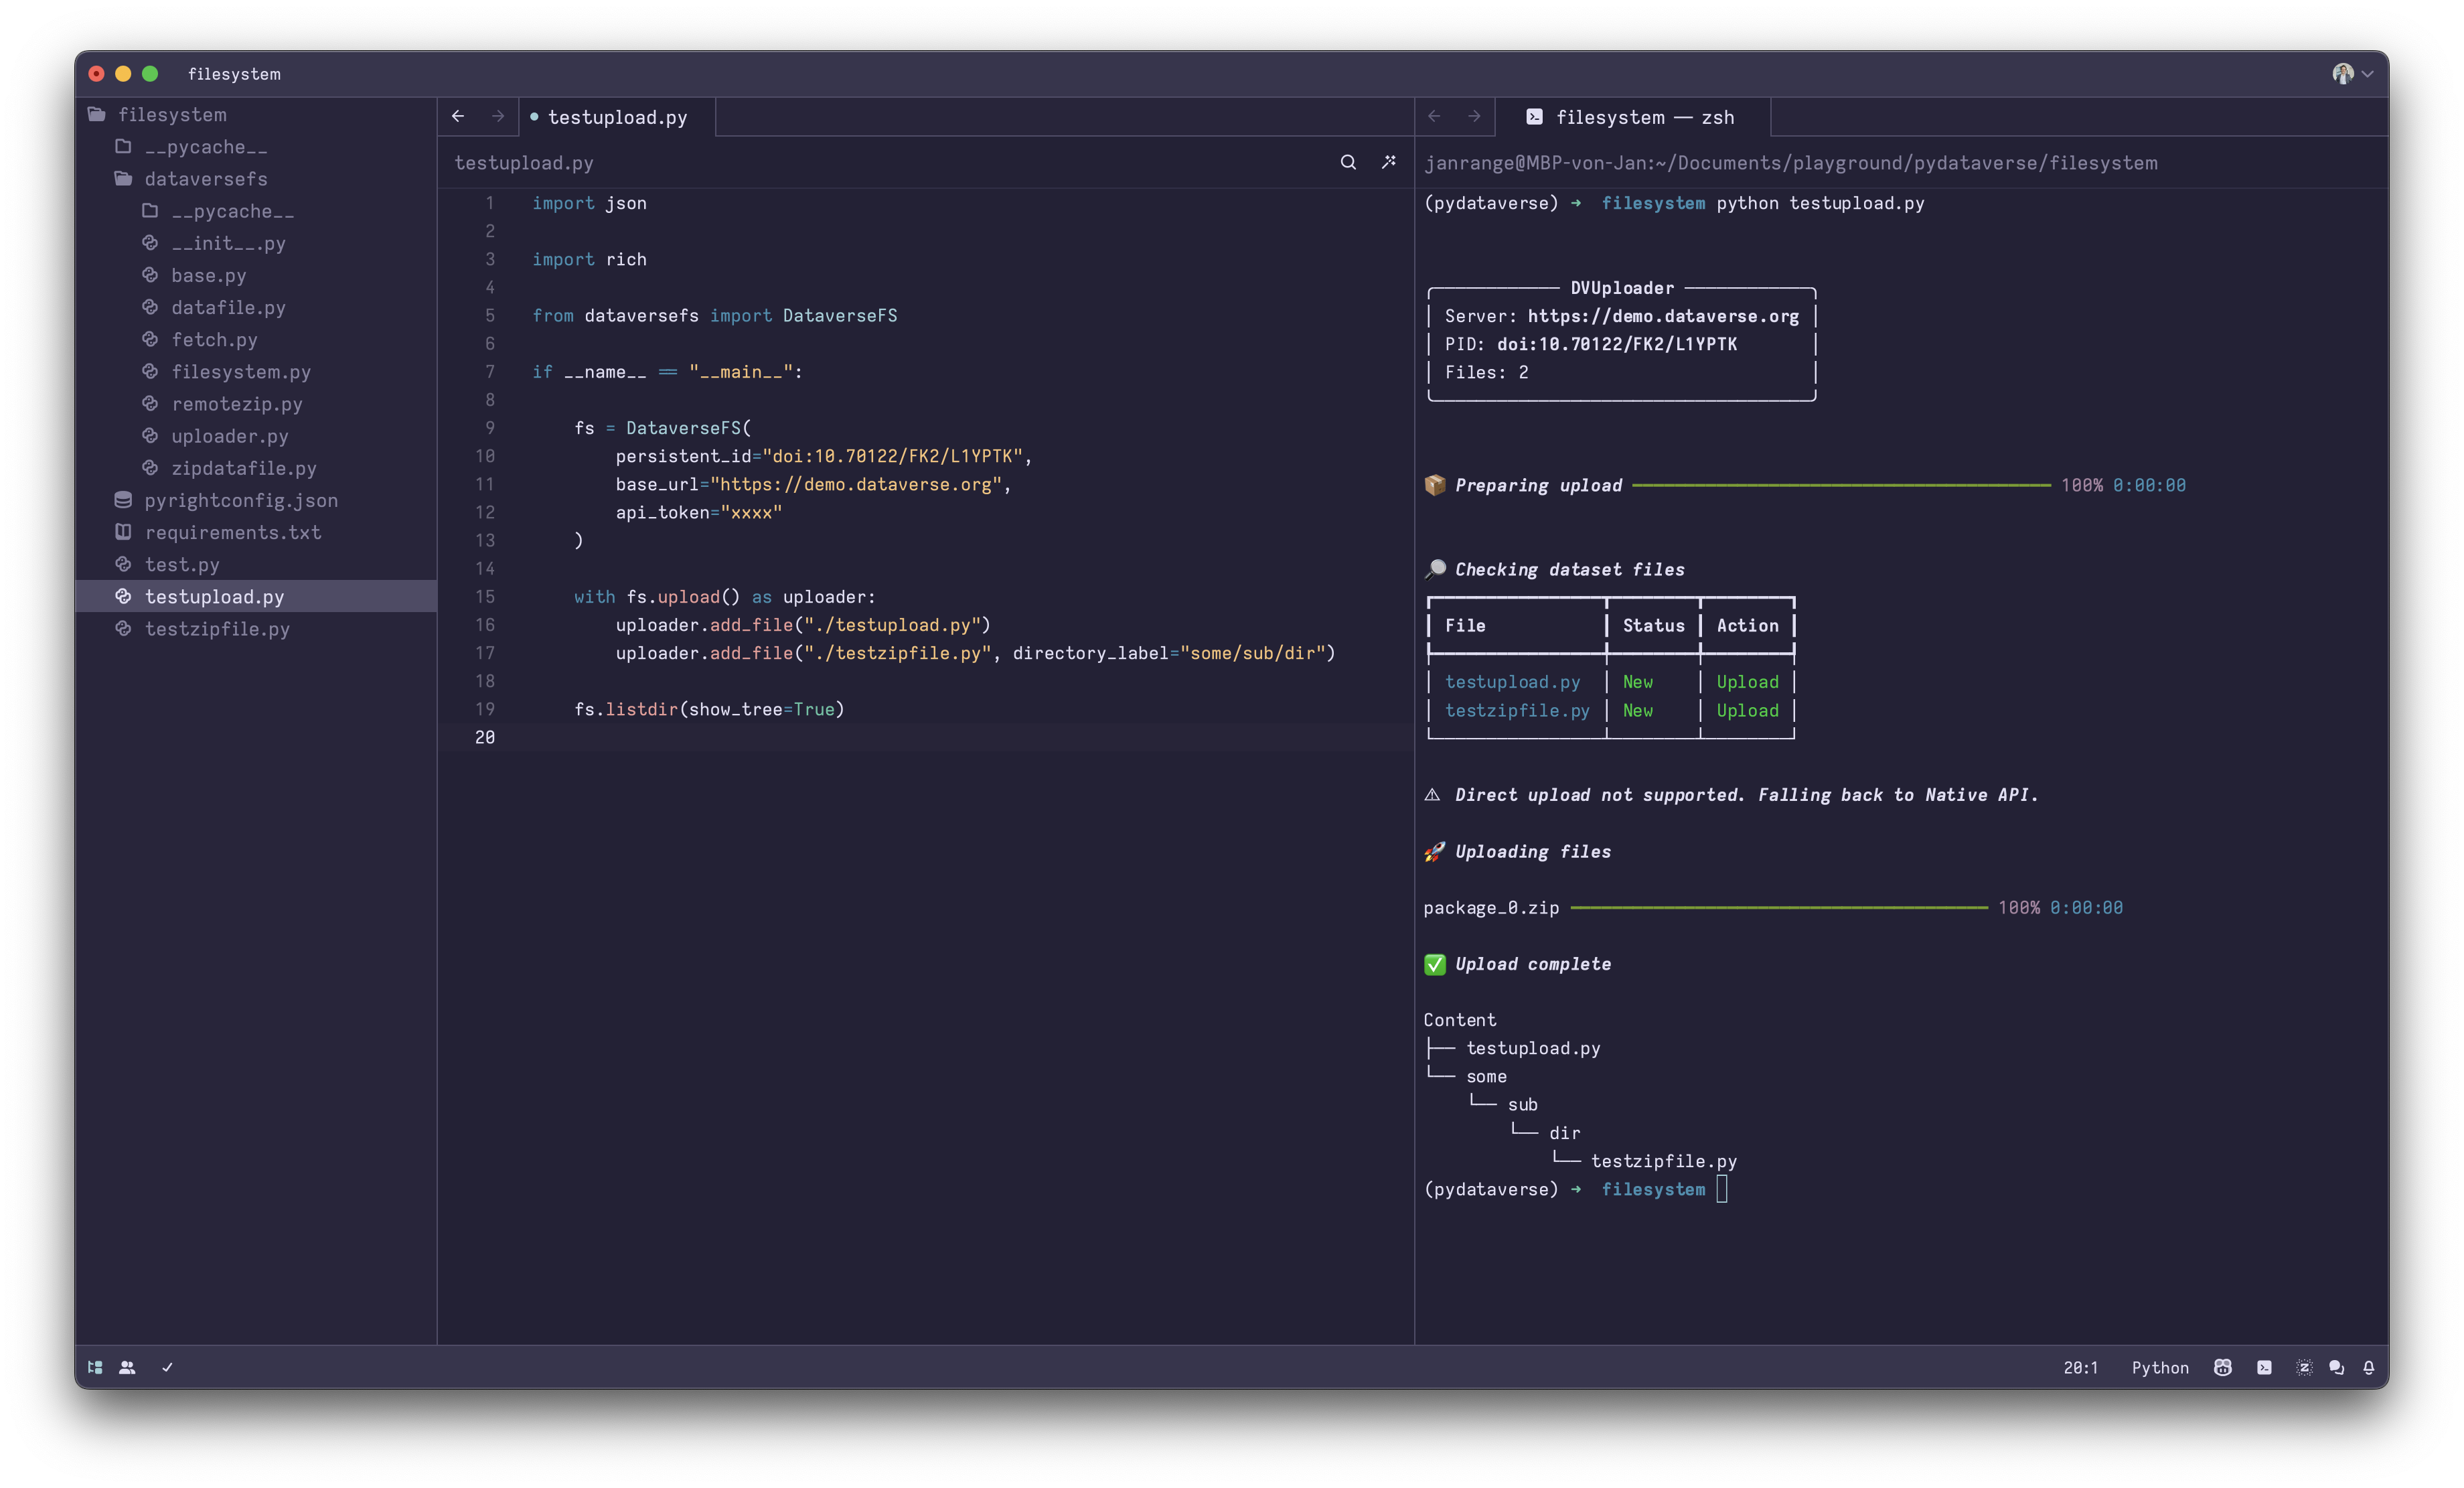2464x1488 pixels.
Task: Open requirements.txt from the project panel
Action: 232,532
